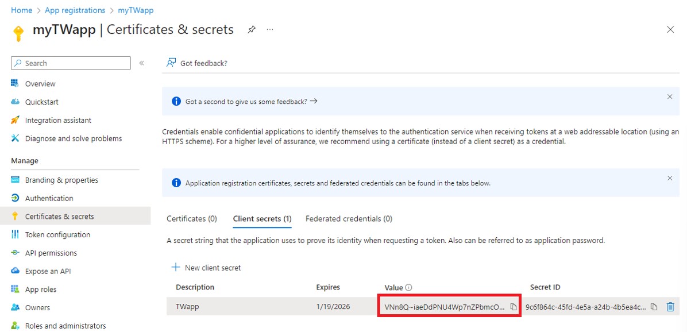Open Diagnose and solve problems

(75, 138)
